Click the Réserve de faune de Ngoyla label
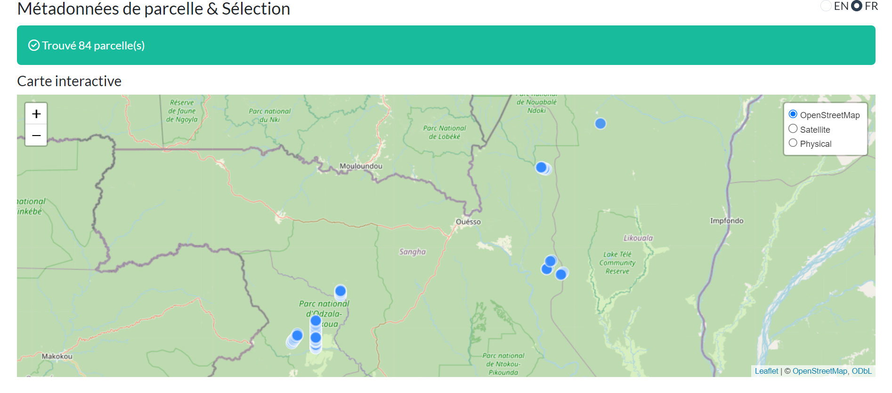This screenshot has height=393, width=892. coord(182,111)
